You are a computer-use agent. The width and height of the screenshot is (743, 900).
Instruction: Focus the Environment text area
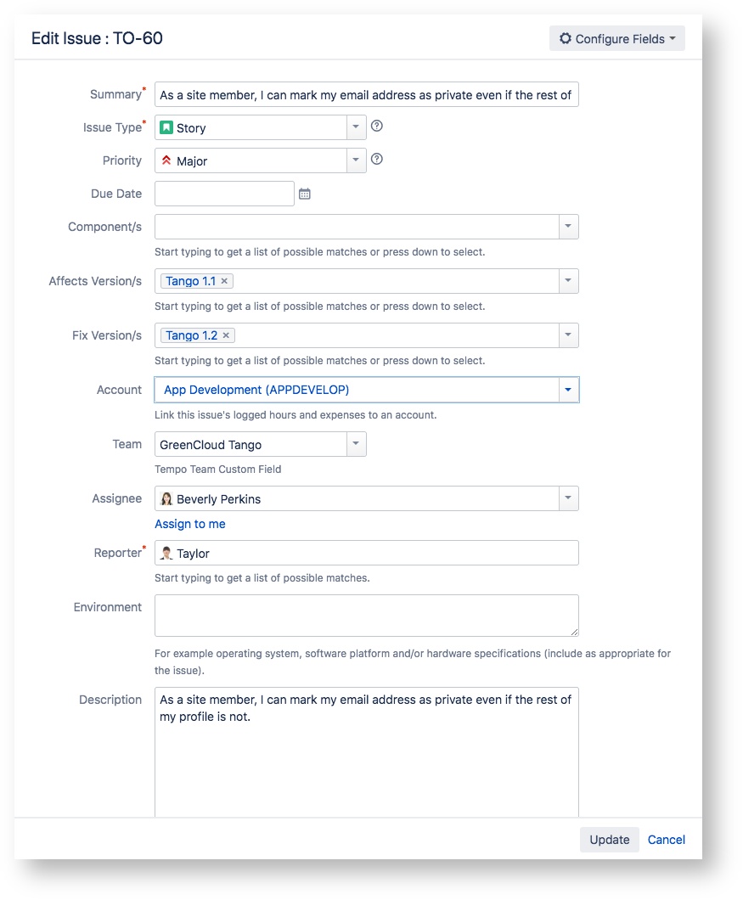coord(366,615)
